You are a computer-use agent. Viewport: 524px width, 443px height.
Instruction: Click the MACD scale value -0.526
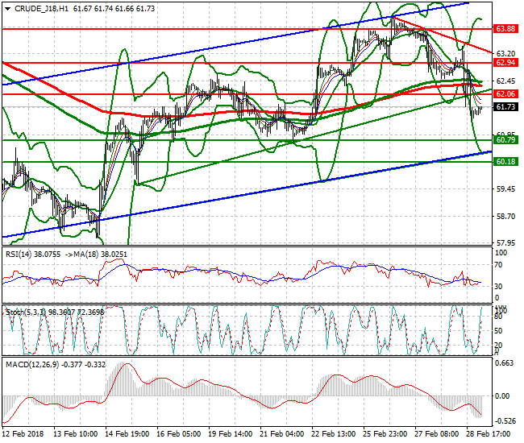(505, 421)
